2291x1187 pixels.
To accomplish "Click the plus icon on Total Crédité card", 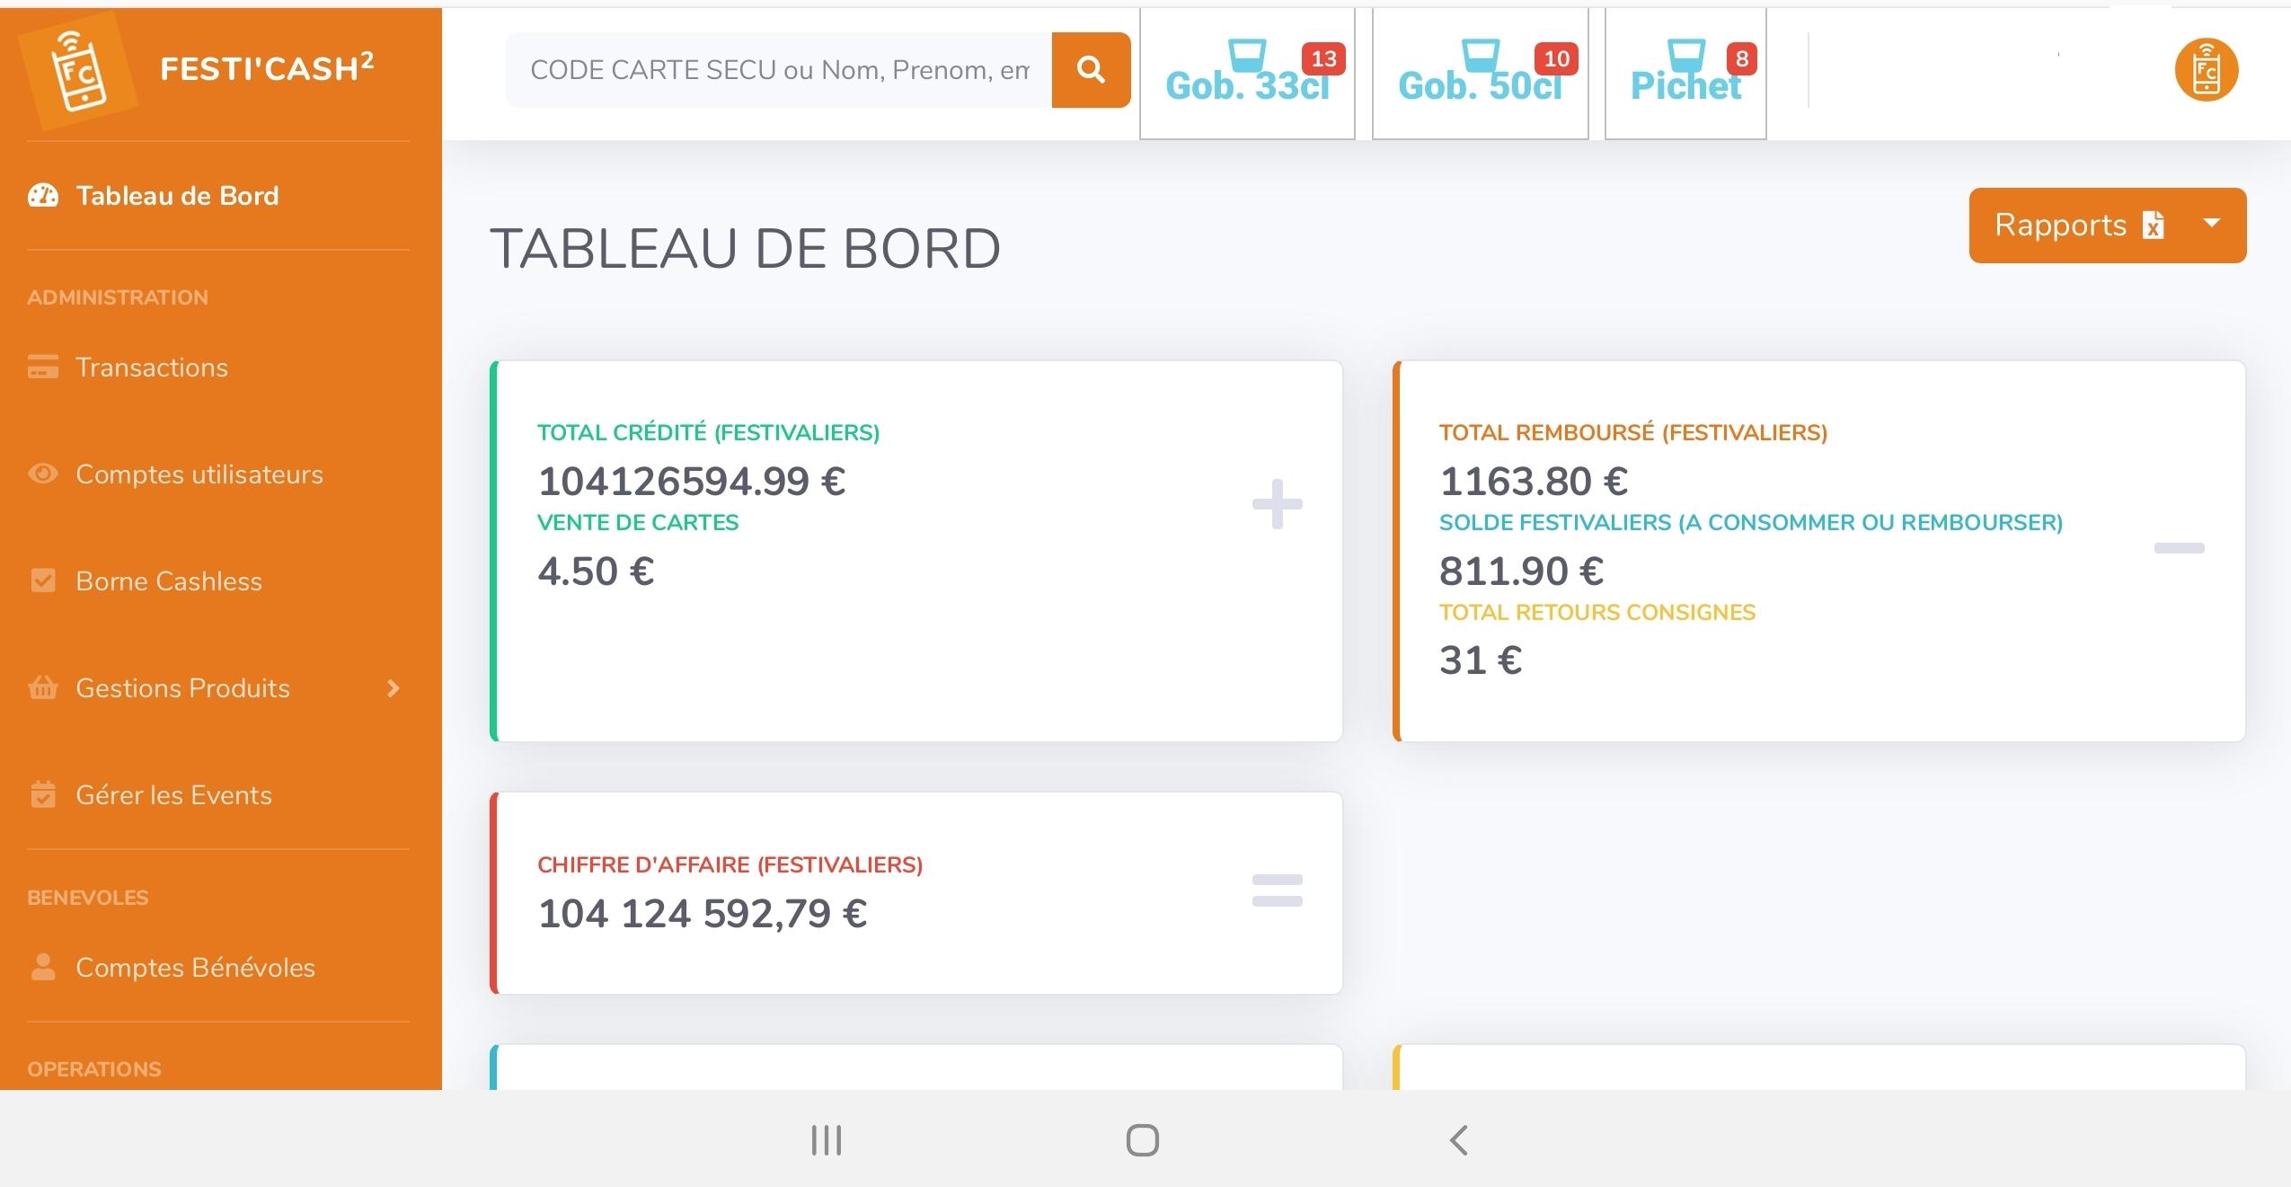I will [1277, 504].
